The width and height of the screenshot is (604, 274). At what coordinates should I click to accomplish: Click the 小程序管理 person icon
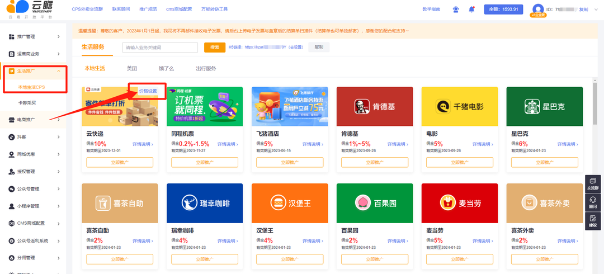(x=11, y=206)
